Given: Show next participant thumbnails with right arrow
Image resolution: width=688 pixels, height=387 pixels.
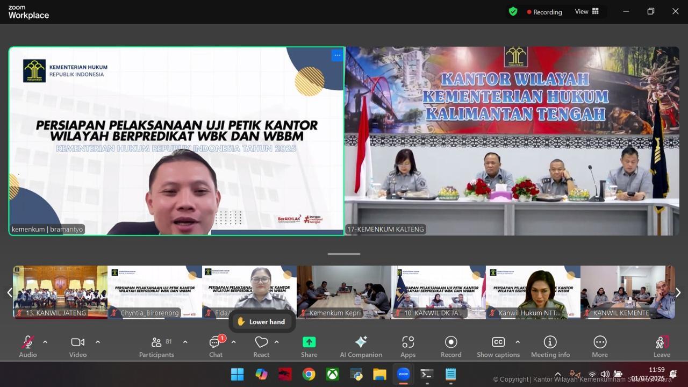Looking at the screenshot, I should click(x=678, y=292).
